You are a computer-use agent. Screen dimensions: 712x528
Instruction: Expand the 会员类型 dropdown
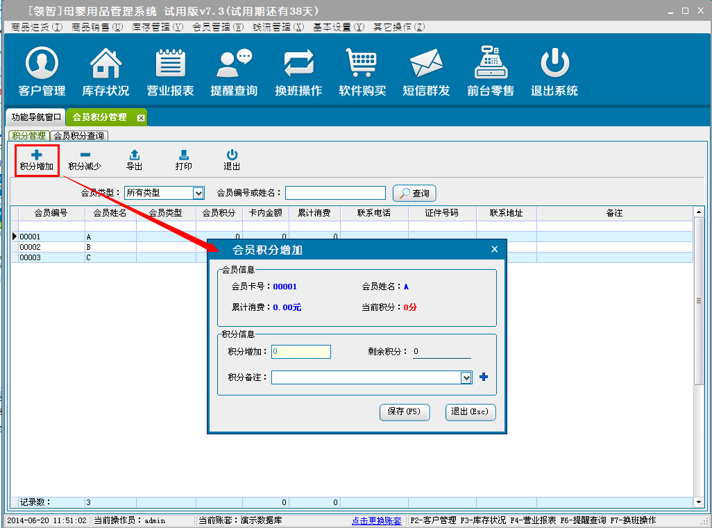(x=198, y=193)
